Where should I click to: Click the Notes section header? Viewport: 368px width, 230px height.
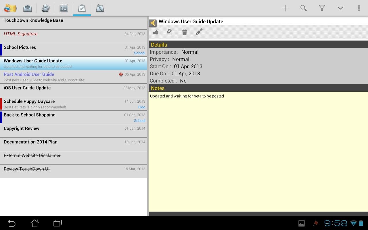pos(258,88)
